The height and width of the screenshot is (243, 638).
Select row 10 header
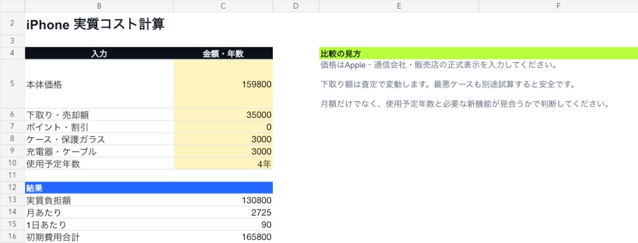pyautogui.click(x=12, y=163)
